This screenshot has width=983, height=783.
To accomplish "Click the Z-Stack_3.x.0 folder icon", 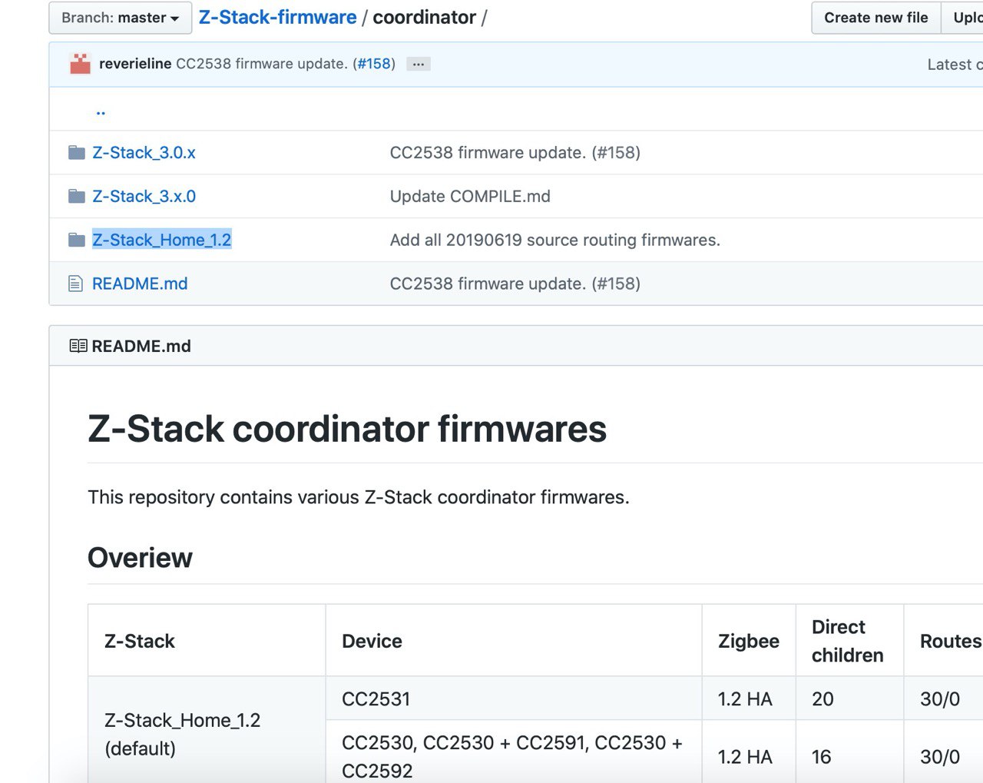I will [76, 197].
